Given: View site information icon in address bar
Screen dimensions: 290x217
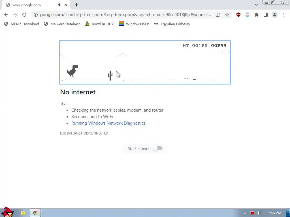Looking at the screenshot, I should [x=36, y=15].
